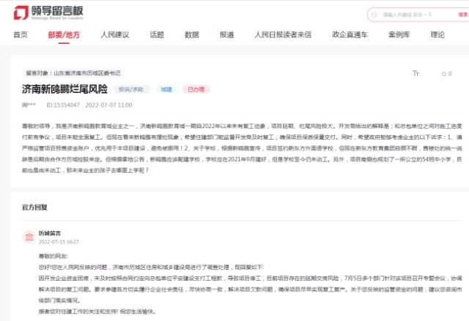Click the 城建 category tag
Screen dimensions: 469x321
click(167, 89)
